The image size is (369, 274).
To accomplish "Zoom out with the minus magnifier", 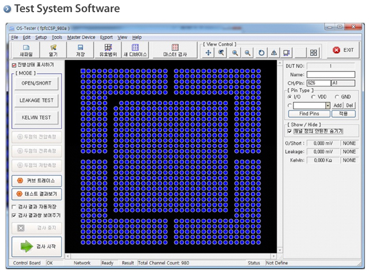I will pyautogui.click(x=247, y=52).
